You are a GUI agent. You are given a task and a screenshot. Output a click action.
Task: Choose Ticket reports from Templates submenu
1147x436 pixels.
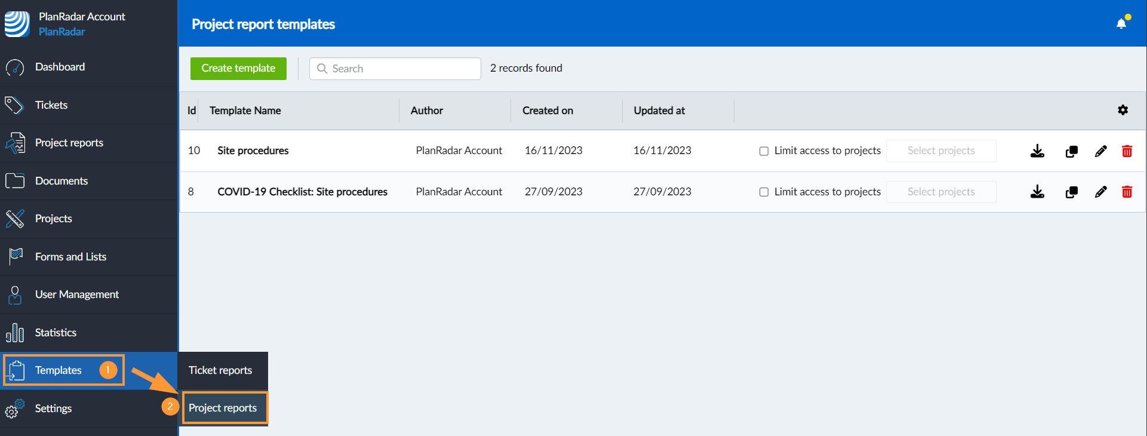pos(220,370)
